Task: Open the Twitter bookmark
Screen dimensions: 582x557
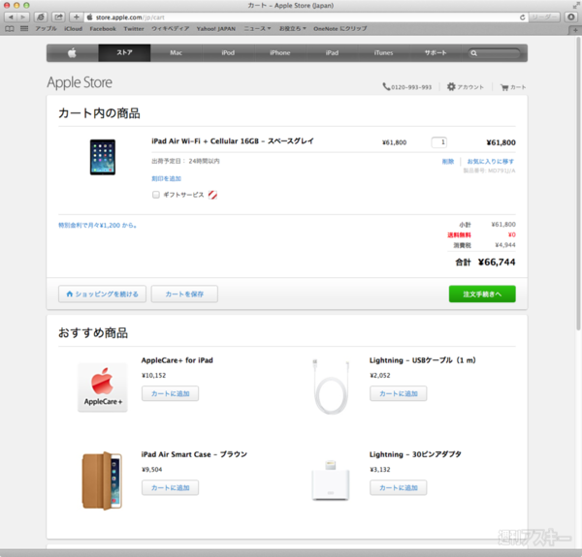Action: pos(134,28)
